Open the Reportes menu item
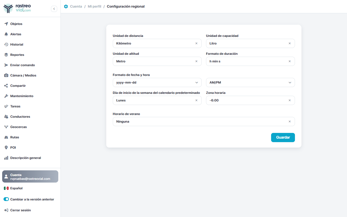Image resolution: width=347 pixels, height=217 pixels. click(30, 55)
